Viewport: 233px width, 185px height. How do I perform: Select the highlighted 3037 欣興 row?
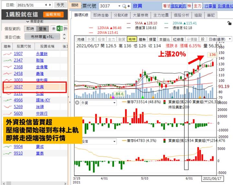35,87
